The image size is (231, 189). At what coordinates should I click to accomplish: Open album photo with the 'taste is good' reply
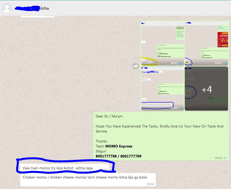(x=163, y=43)
